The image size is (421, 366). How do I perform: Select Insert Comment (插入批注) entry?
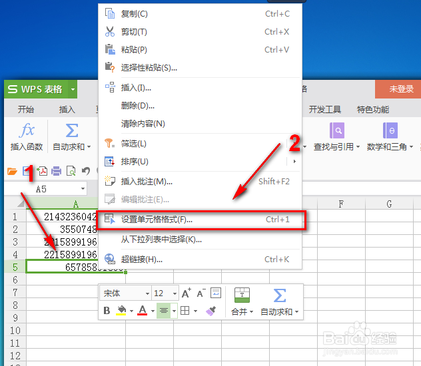[x=200, y=182]
